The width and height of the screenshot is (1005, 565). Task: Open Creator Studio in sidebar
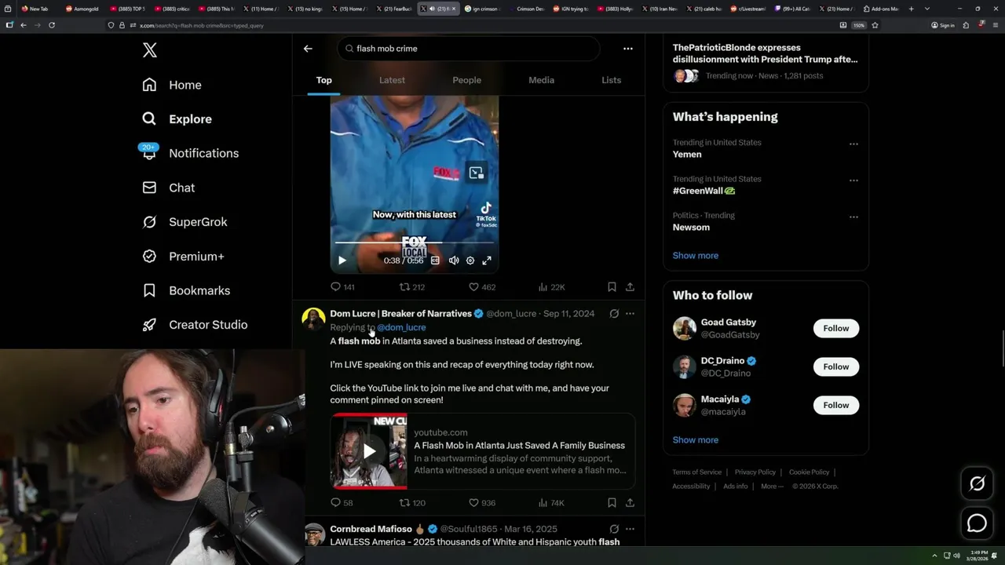coord(195,325)
